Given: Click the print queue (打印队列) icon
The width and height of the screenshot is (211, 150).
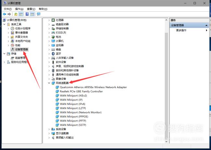Looking at the screenshot, I should [x=53, y=33].
